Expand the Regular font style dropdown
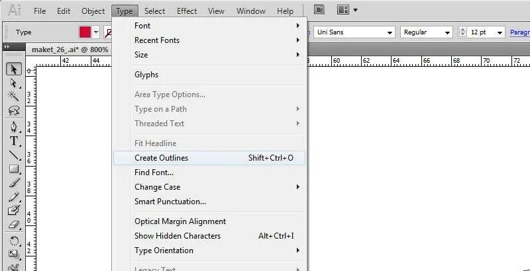The width and height of the screenshot is (530, 271). pos(448,32)
